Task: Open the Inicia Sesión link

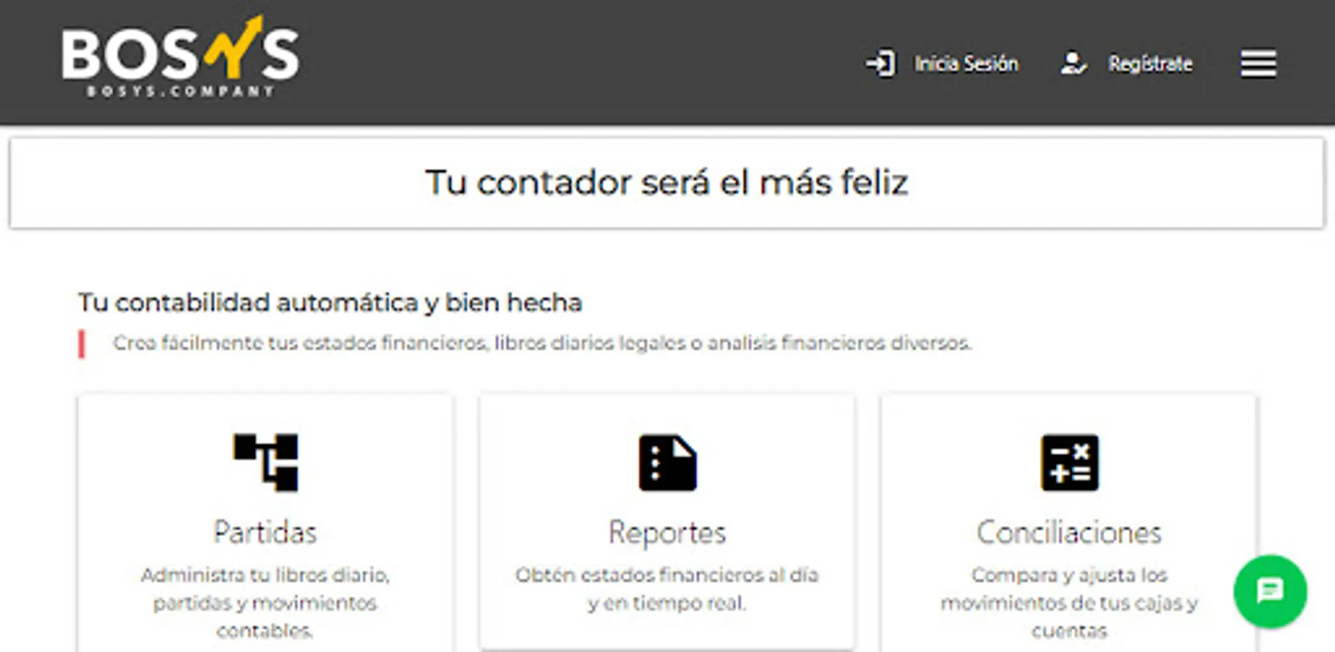Action: tap(966, 64)
